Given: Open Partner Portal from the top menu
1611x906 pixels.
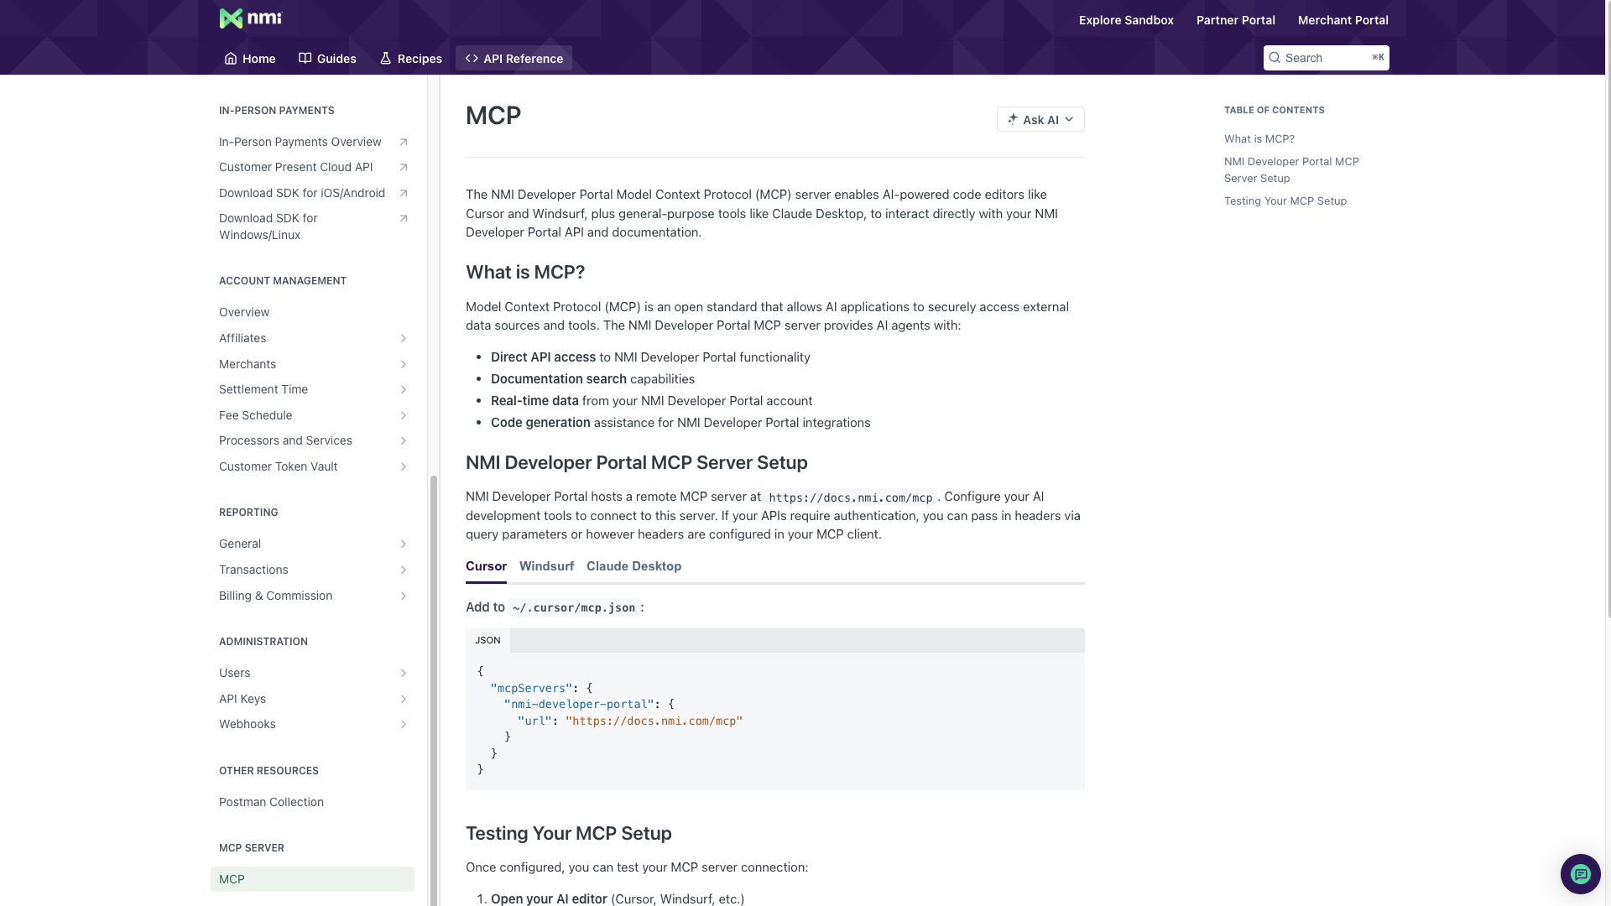Looking at the screenshot, I should (x=1235, y=19).
